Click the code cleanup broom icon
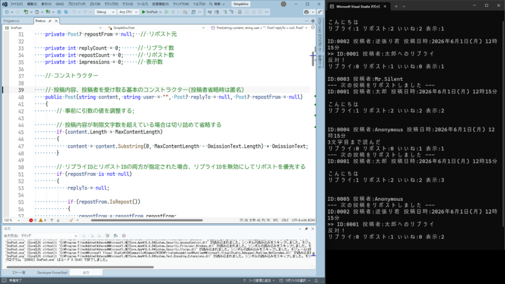Screen dimensions: 505x284 (71, 220)
